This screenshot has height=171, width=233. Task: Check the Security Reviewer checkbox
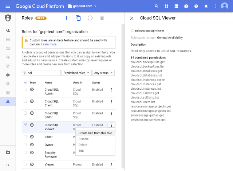pyautogui.click(x=25, y=152)
